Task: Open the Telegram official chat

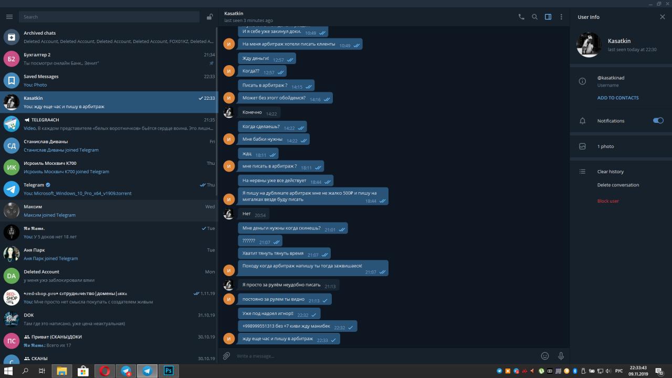Action: tap(109, 189)
